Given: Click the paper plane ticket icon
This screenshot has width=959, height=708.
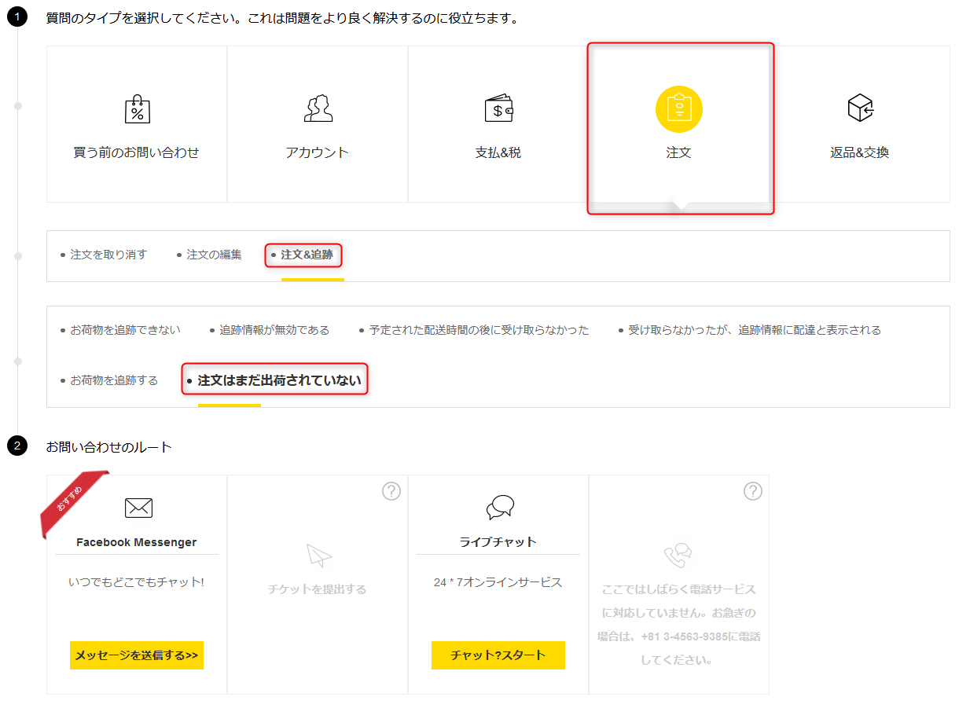Looking at the screenshot, I should [x=319, y=556].
